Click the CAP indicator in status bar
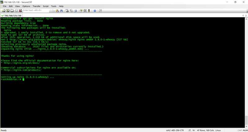 click(x=239, y=130)
